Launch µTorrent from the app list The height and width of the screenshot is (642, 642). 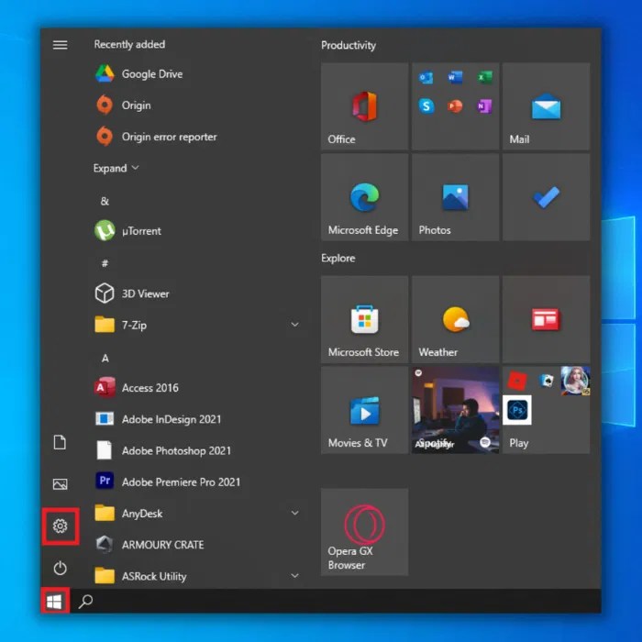[x=196, y=231]
